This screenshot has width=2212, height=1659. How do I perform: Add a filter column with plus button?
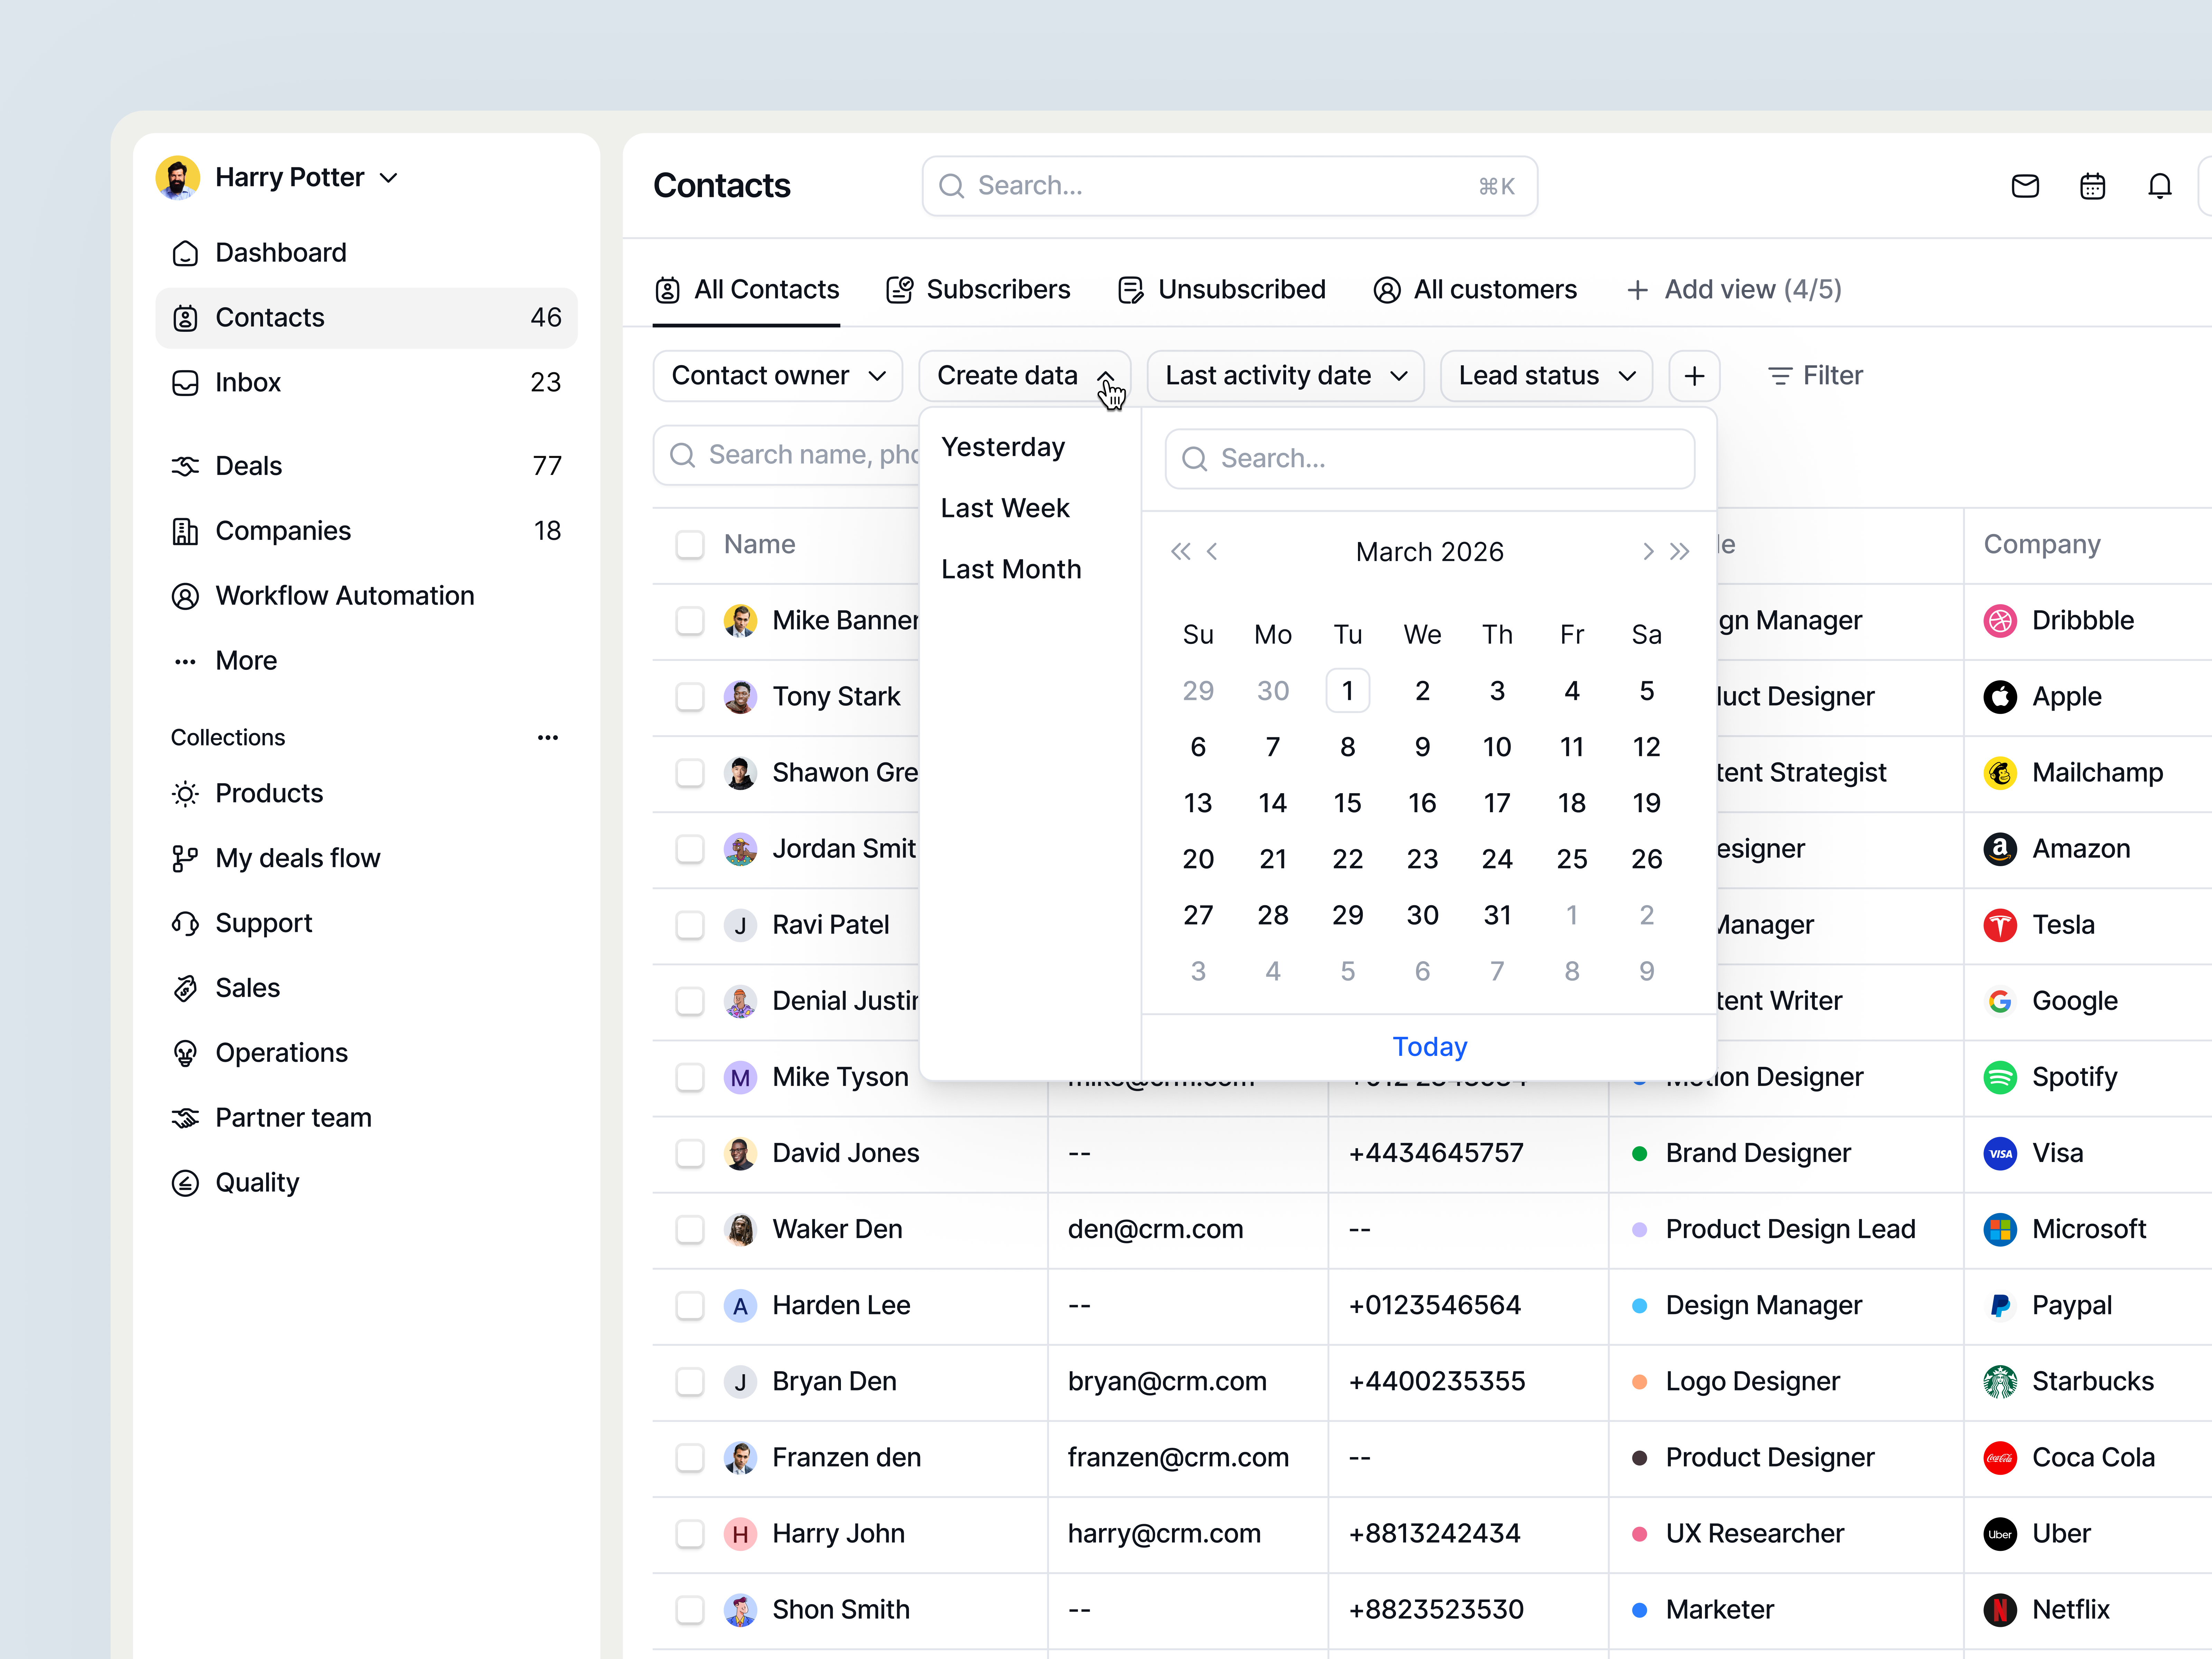1694,376
